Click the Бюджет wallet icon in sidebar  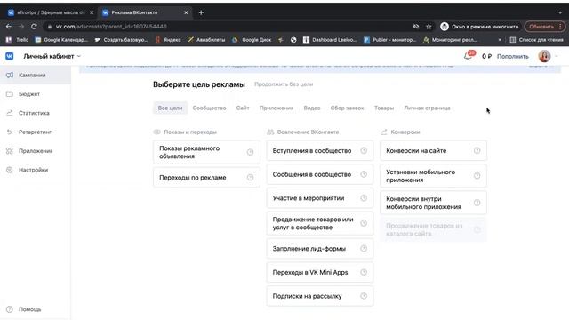coord(10,94)
